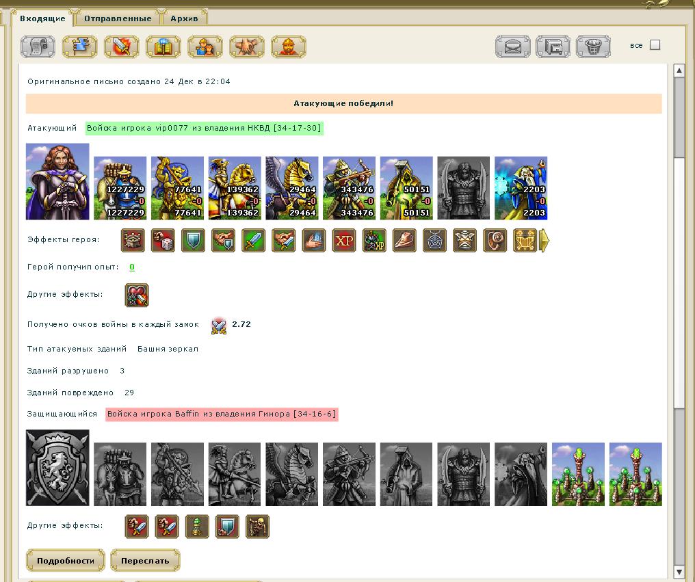Click the scroll messages filter icon
Image resolution: width=695 pixels, height=582 pixels.
[x=38, y=47]
